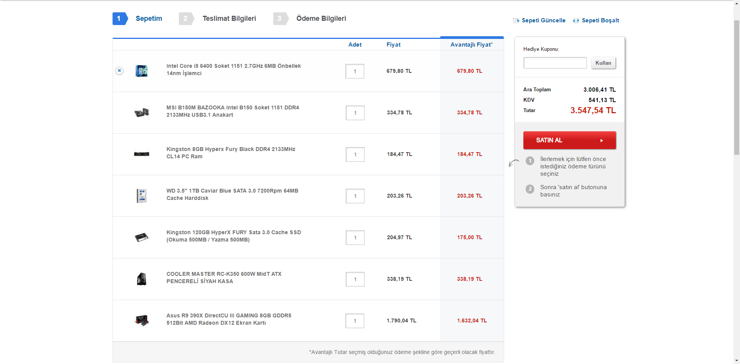Click the MSI B150M BAZOOKA motherboard thumbnail

click(x=141, y=112)
